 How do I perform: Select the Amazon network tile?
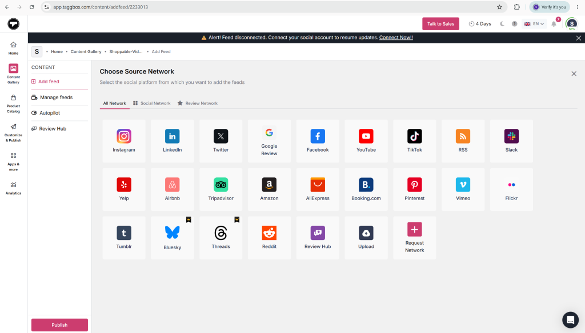point(269,189)
